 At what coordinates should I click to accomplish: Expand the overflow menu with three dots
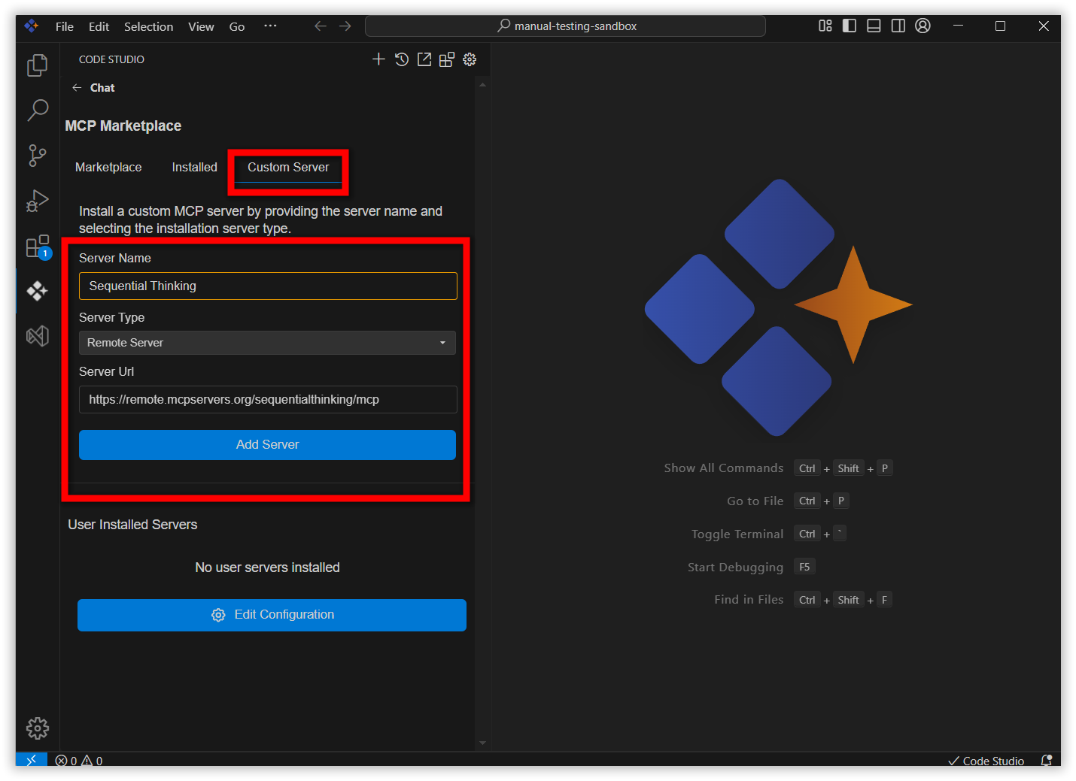(x=270, y=26)
